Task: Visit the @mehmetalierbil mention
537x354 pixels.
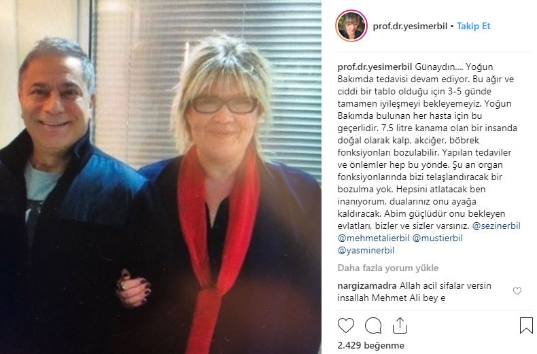Action: coord(373,238)
